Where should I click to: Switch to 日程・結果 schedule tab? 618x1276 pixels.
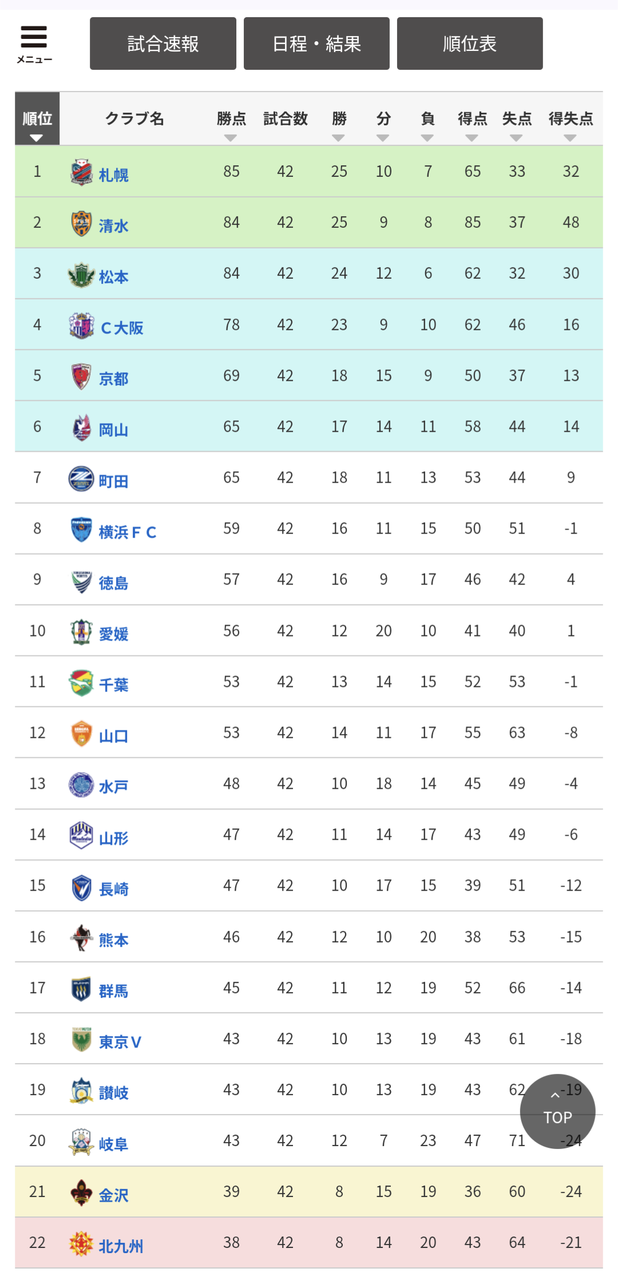pos(316,44)
